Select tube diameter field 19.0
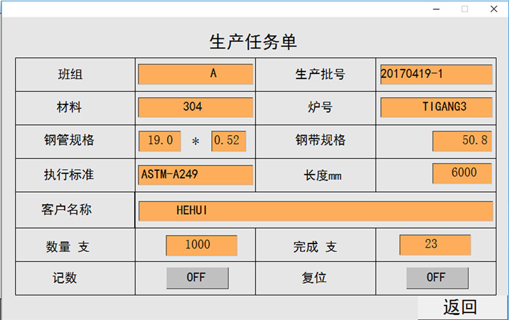 (x=160, y=141)
